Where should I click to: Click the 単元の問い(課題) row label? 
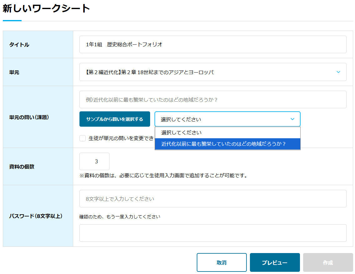point(29,117)
